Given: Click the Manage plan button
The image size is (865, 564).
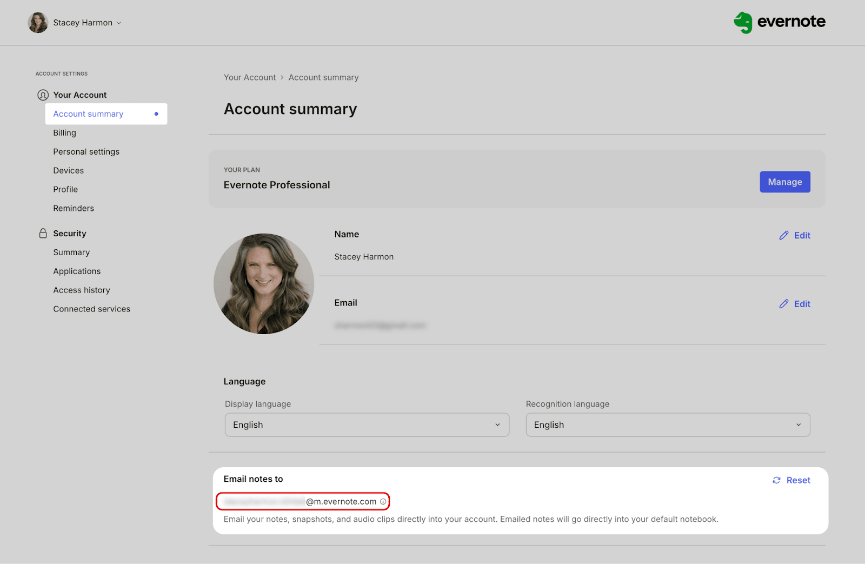Looking at the screenshot, I should click(x=785, y=182).
